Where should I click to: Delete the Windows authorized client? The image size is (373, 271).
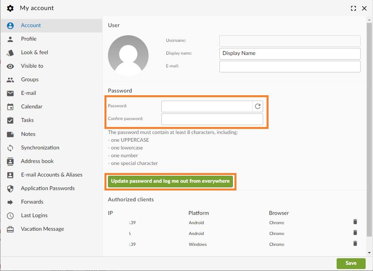point(355,244)
